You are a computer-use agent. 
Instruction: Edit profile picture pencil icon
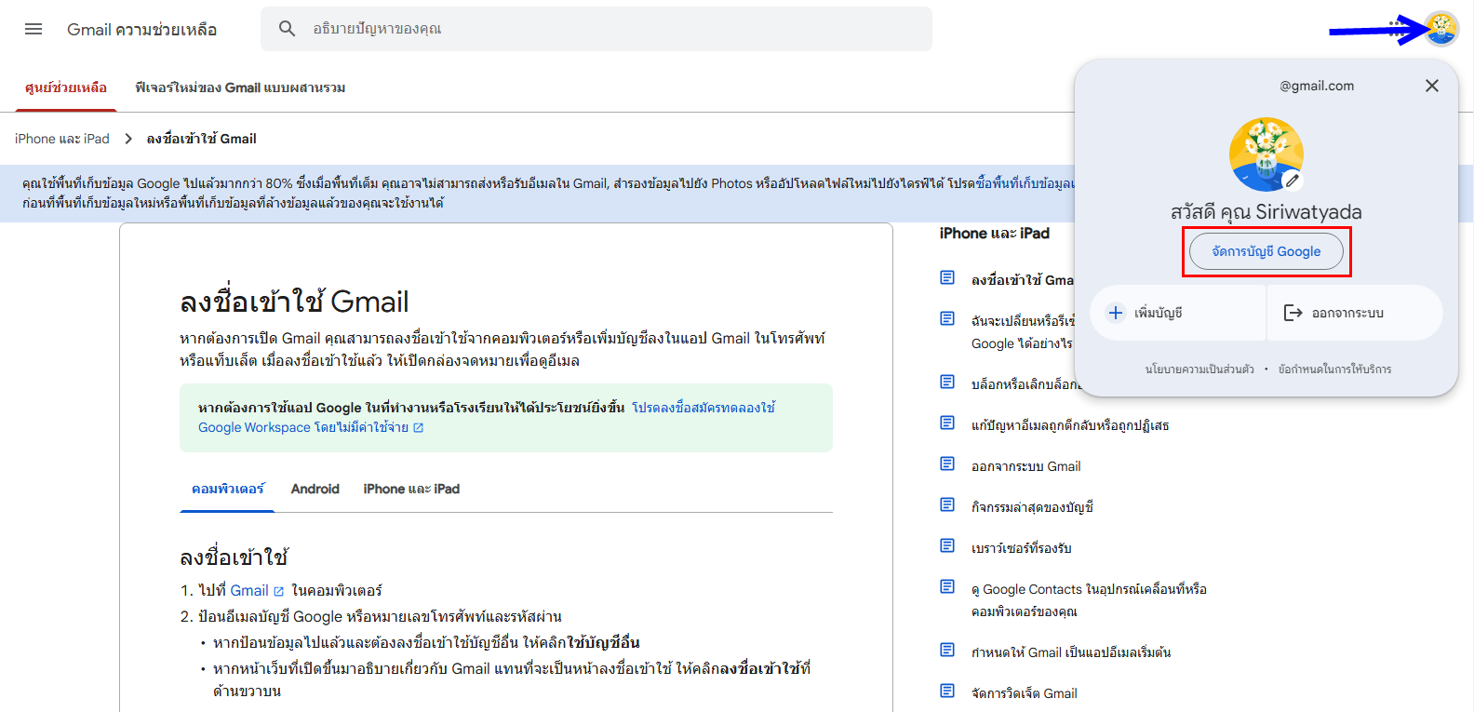coord(1292,181)
